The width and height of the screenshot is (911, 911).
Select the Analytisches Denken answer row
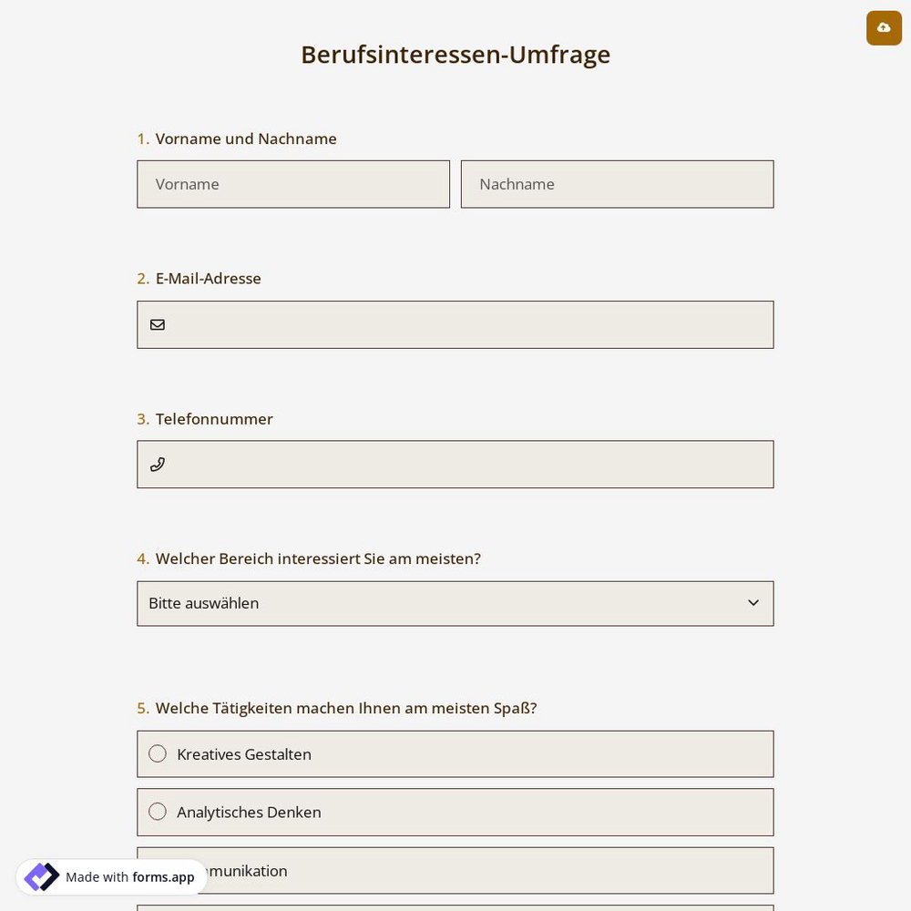[x=455, y=812]
